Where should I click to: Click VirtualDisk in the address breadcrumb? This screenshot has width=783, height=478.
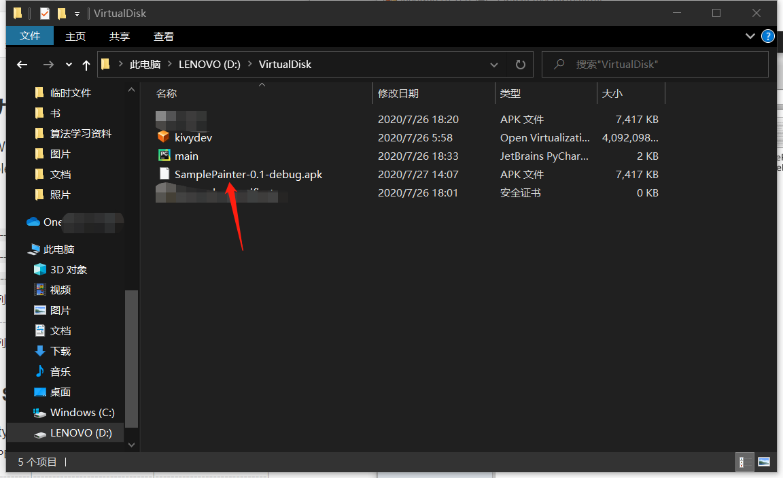click(x=285, y=64)
